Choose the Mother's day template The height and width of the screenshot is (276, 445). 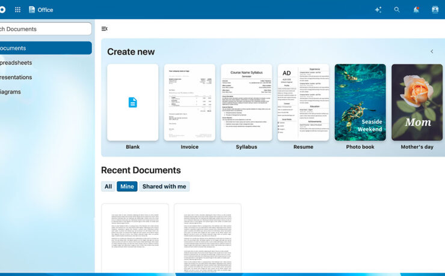[417, 102]
